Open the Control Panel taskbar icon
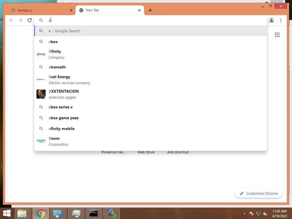The width and height of the screenshot is (292, 219). click(57, 213)
